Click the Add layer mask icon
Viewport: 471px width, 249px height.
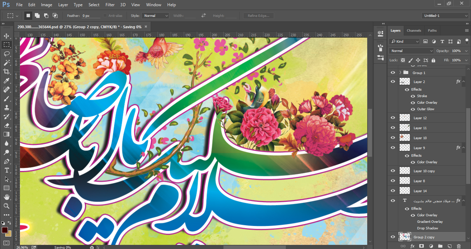(421, 246)
